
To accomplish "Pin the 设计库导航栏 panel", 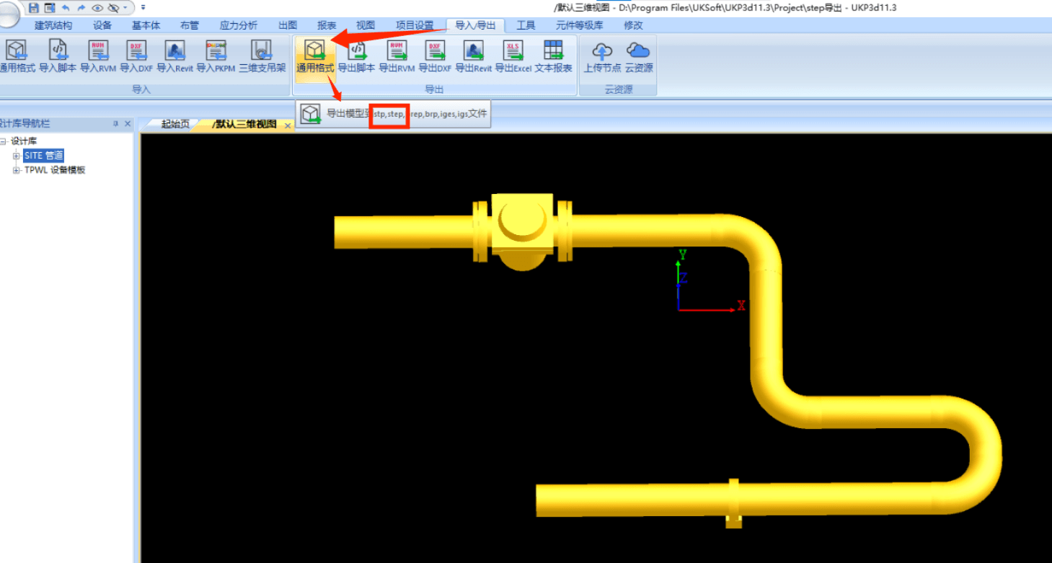I will coord(115,124).
